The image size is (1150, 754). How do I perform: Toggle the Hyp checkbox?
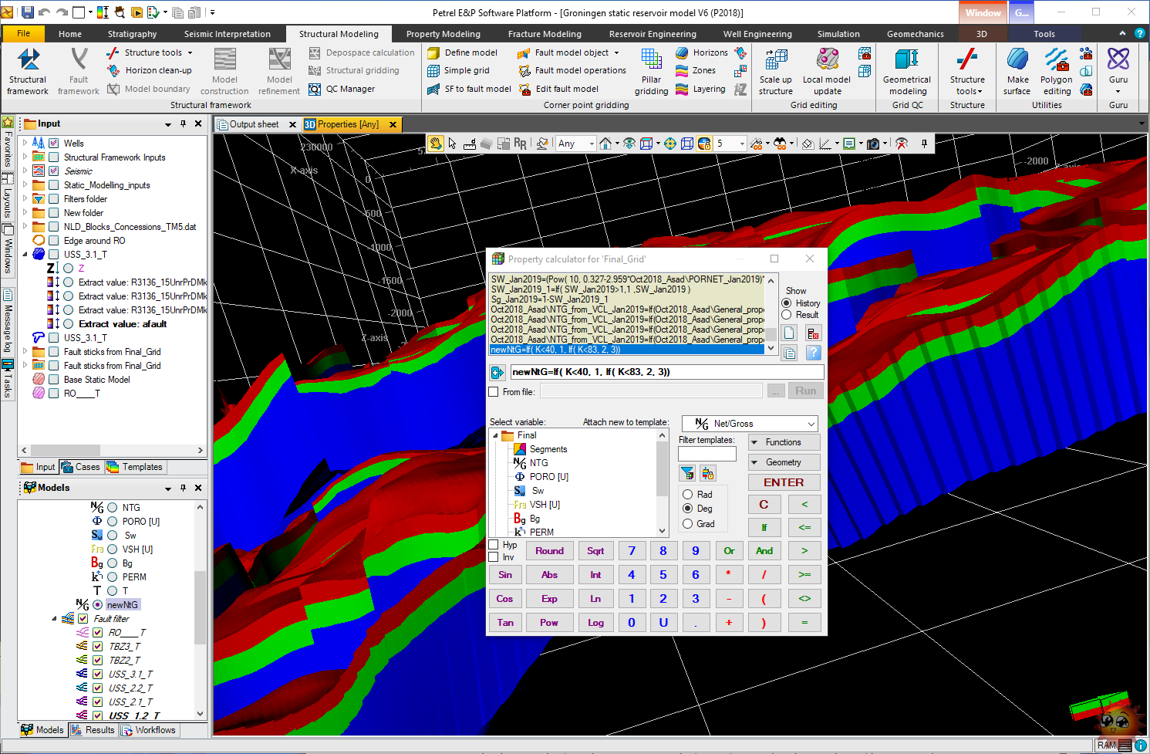click(494, 545)
